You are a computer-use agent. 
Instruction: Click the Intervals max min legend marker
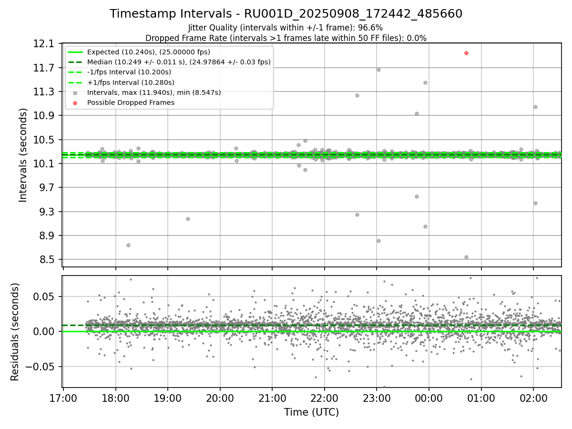pos(75,92)
